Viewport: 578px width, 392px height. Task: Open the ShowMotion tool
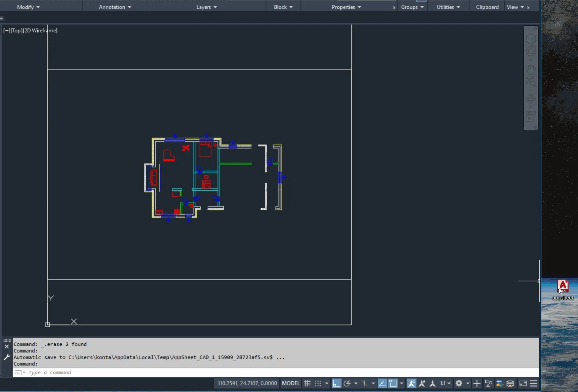pyautogui.click(x=531, y=116)
